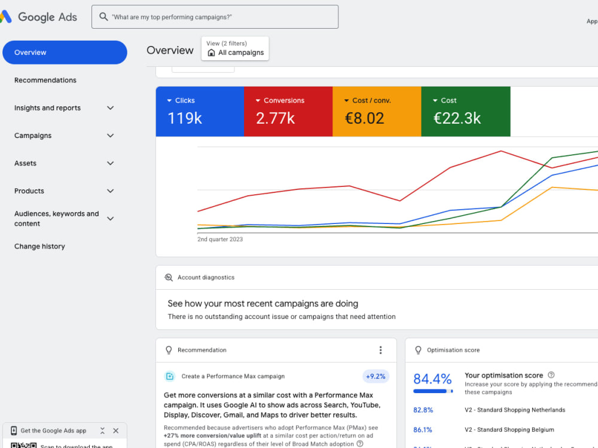Click phone icon in Get the Google Ads app

point(14,431)
